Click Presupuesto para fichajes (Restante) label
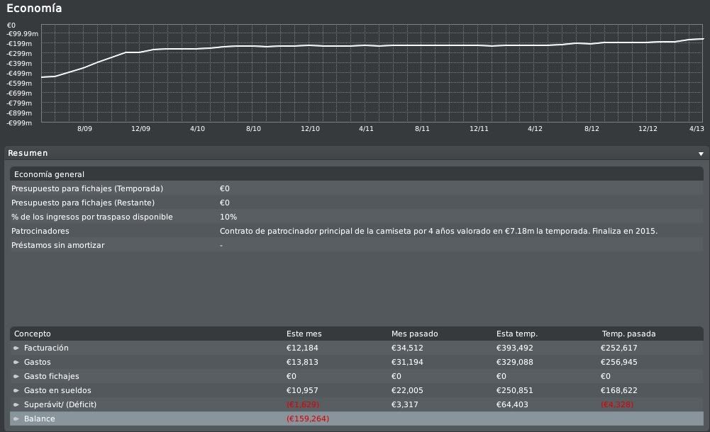This screenshot has height=432, width=710. [x=83, y=203]
